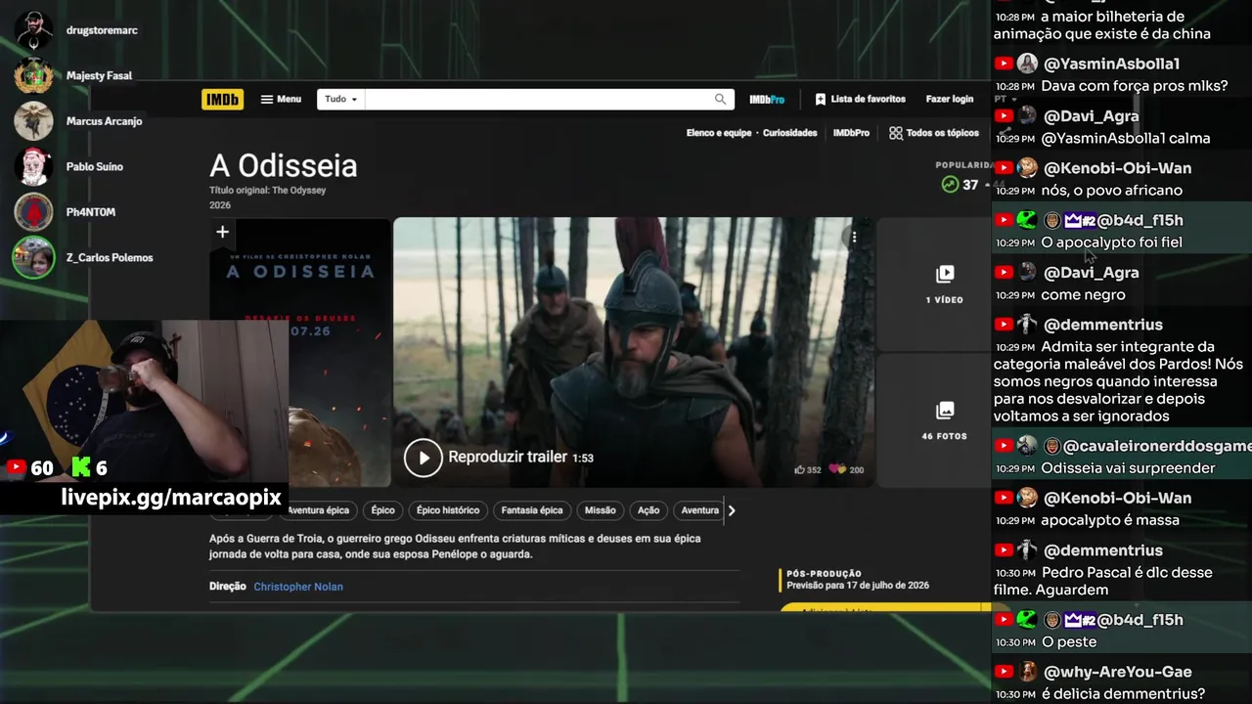The width and height of the screenshot is (1252, 704).
Task: Select the Épico genre chip
Action: (382, 510)
